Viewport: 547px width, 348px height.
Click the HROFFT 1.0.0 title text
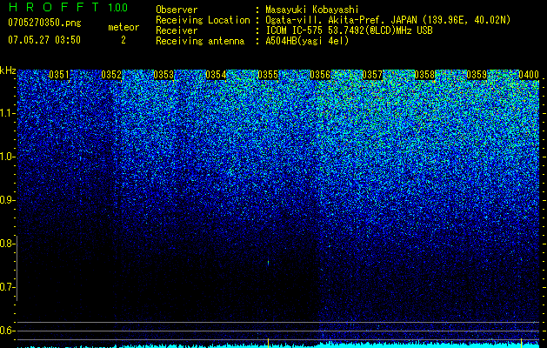click(x=68, y=7)
